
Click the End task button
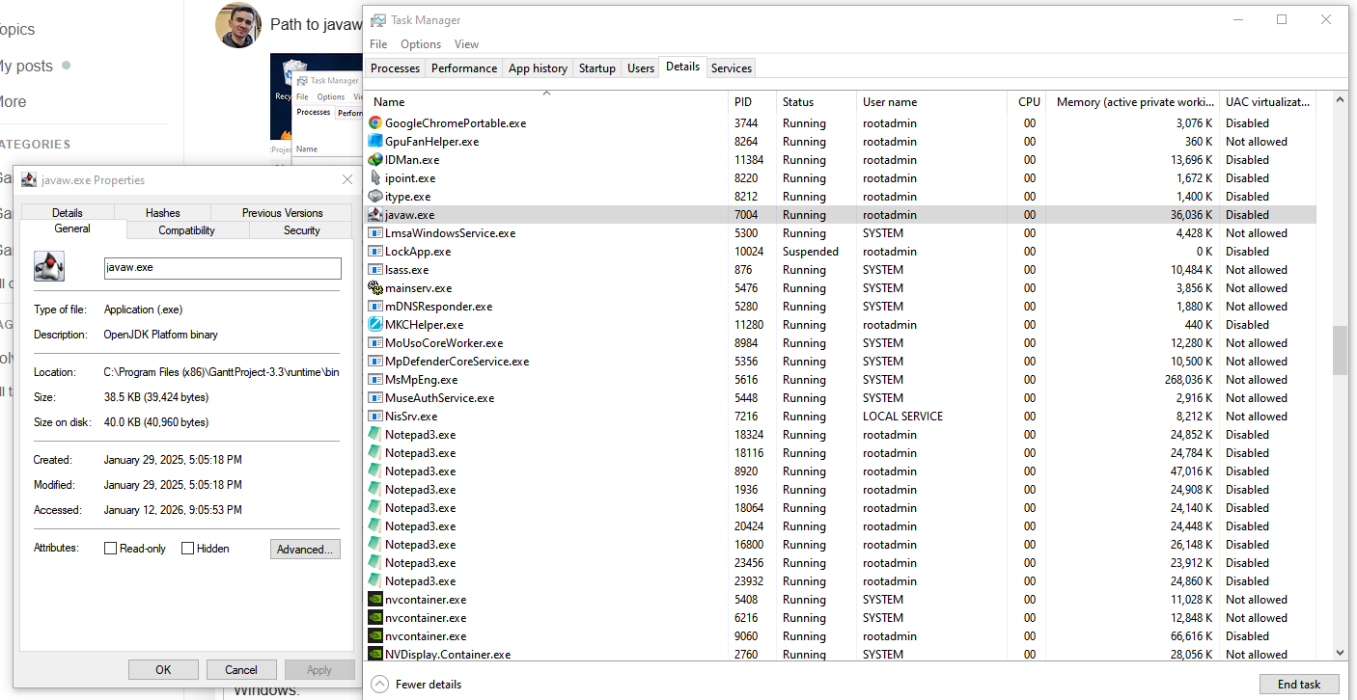pyautogui.click(x=1298, y=685)
